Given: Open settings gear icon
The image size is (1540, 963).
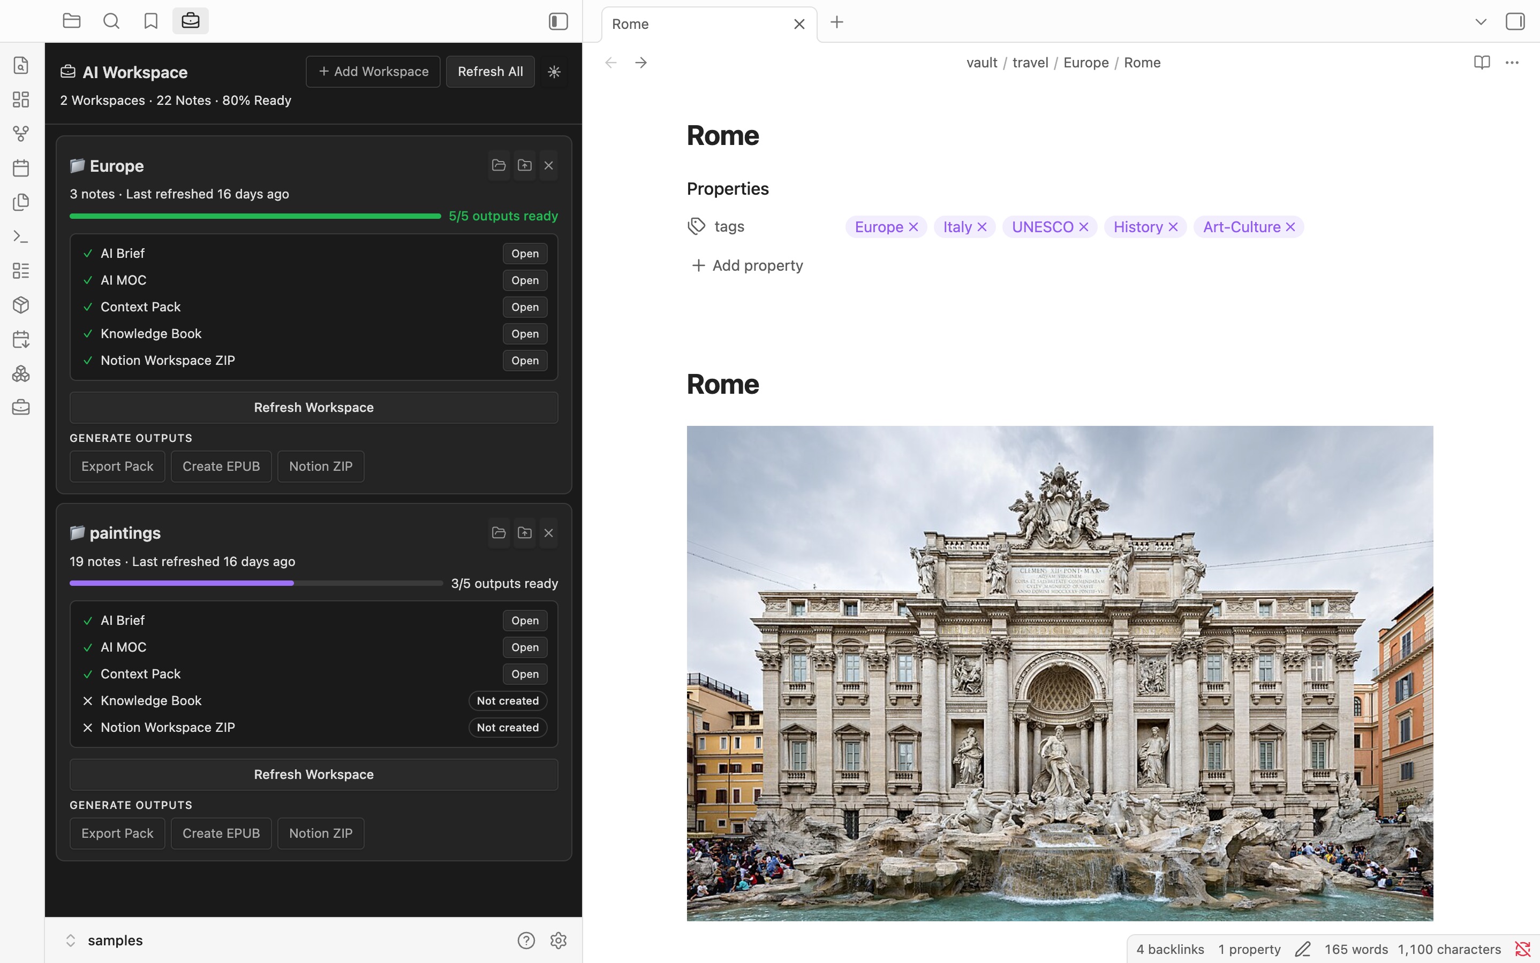Looking at the screenshot, I should 558,940.
